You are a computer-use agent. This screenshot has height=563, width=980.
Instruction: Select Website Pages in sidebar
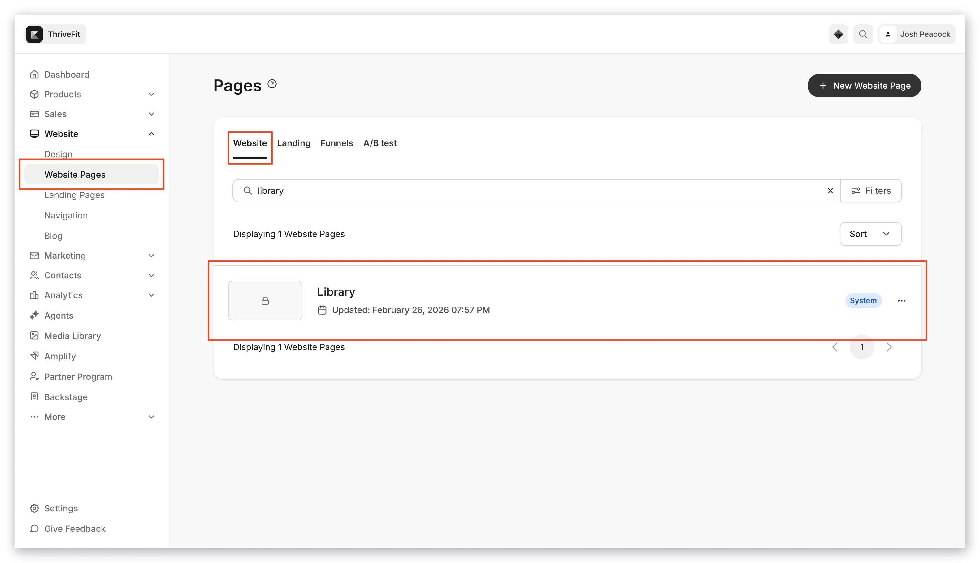click(91, 174)
